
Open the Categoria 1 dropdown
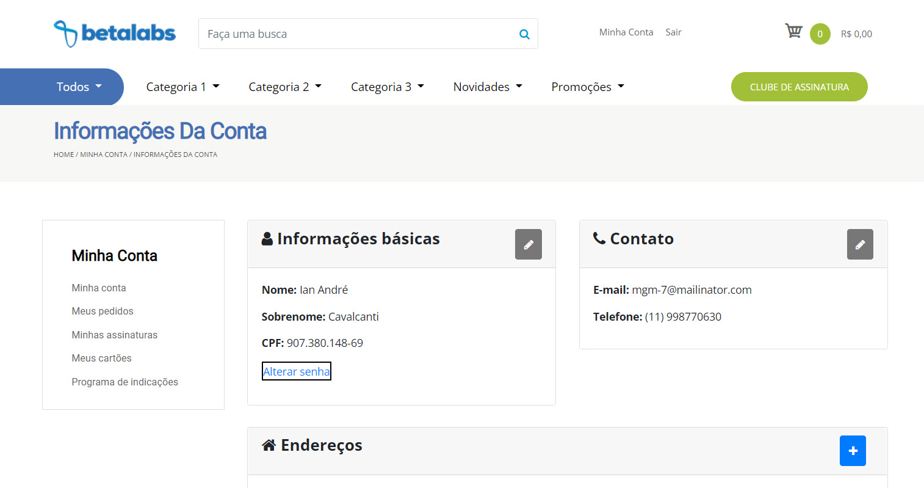[182, 87]
